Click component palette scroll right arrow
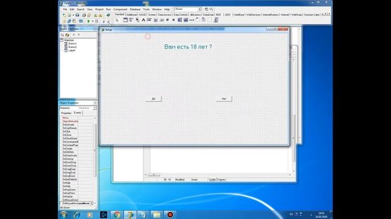Image resolution: width=391 pixels, height=219 pixels. click(329, 14)
